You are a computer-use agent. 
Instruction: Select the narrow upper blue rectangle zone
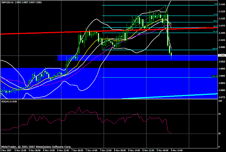tap(137, 58)
